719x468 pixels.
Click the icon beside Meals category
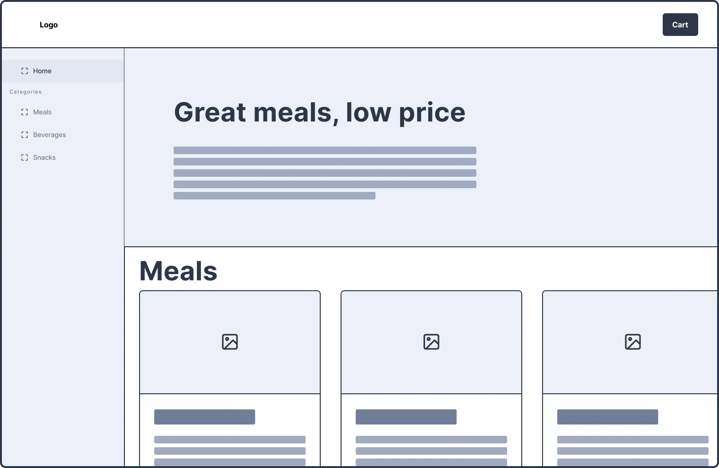pos(25,112)
